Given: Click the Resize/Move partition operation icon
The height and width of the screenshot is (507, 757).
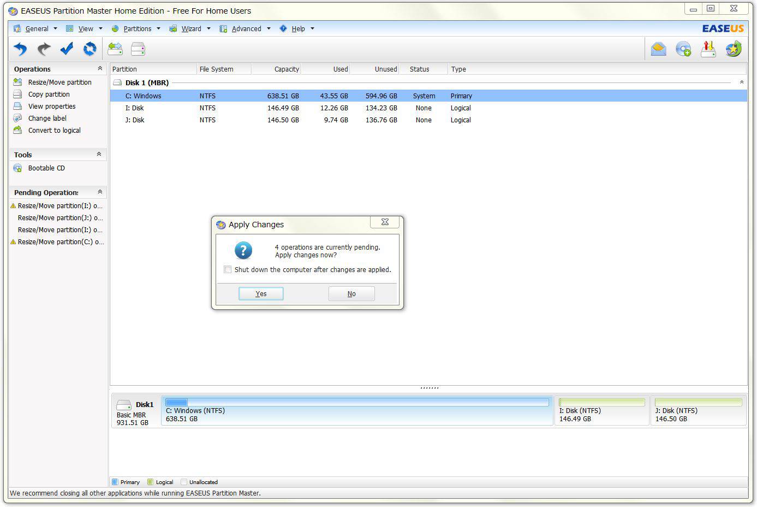Looking at the screenshot, I should point(17,82).
